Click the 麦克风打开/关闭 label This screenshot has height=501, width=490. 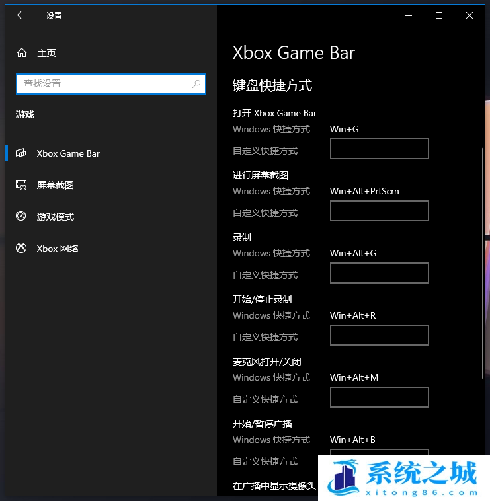(267, 362)
